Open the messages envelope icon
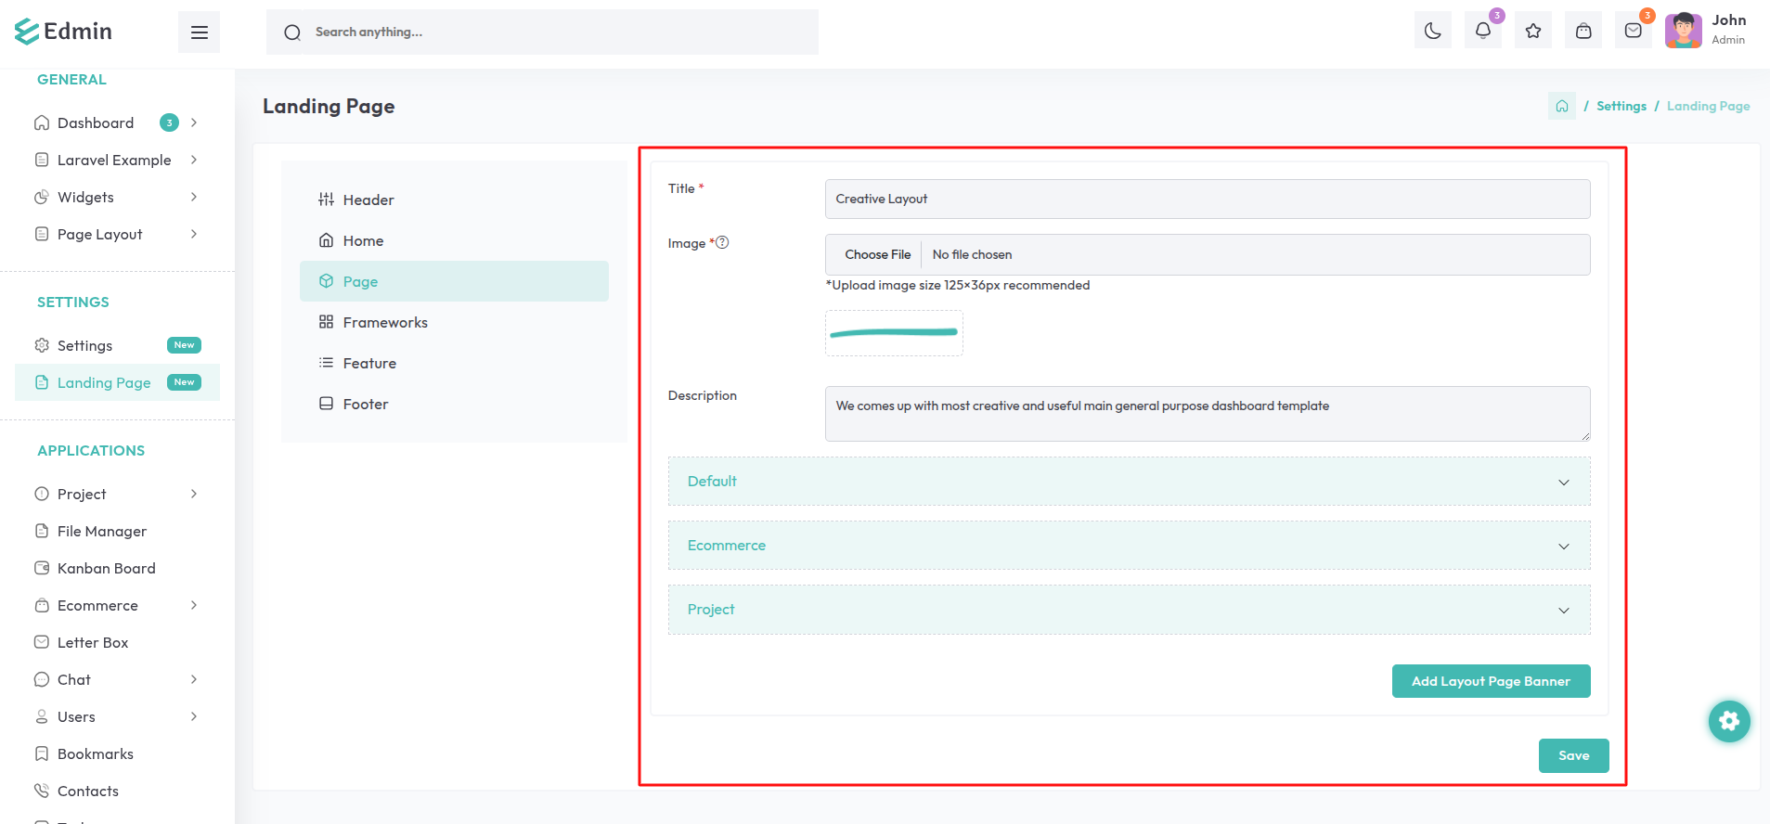 [1634, 32]
